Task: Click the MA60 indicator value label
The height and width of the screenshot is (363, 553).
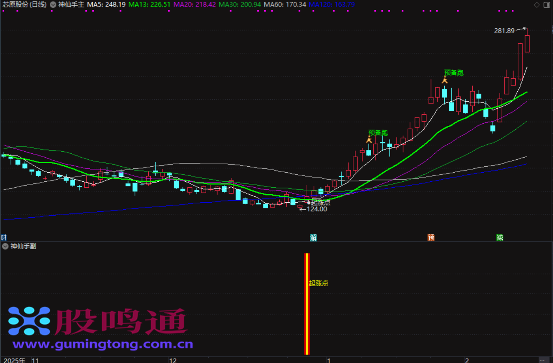Action: (285, 5)
